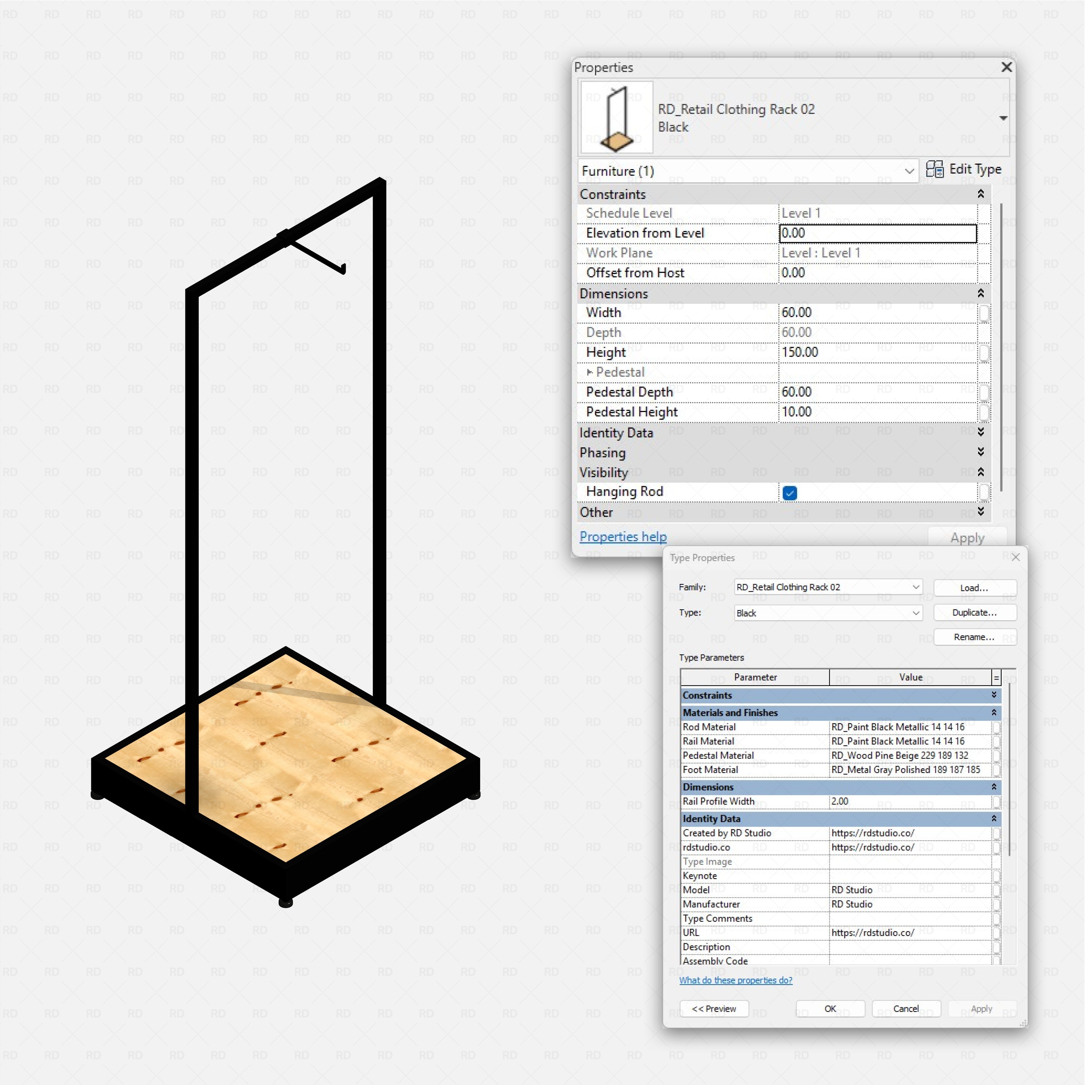Open the Family dropdown in Type Properties
Image resolution: width=1085 pixels, height=1085 pixels.
[x=828, y=587]
